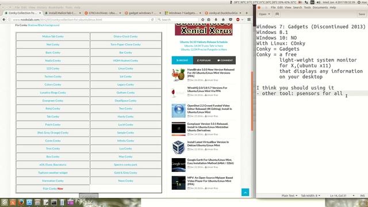Open gedit Documents menu

(320, 7)
